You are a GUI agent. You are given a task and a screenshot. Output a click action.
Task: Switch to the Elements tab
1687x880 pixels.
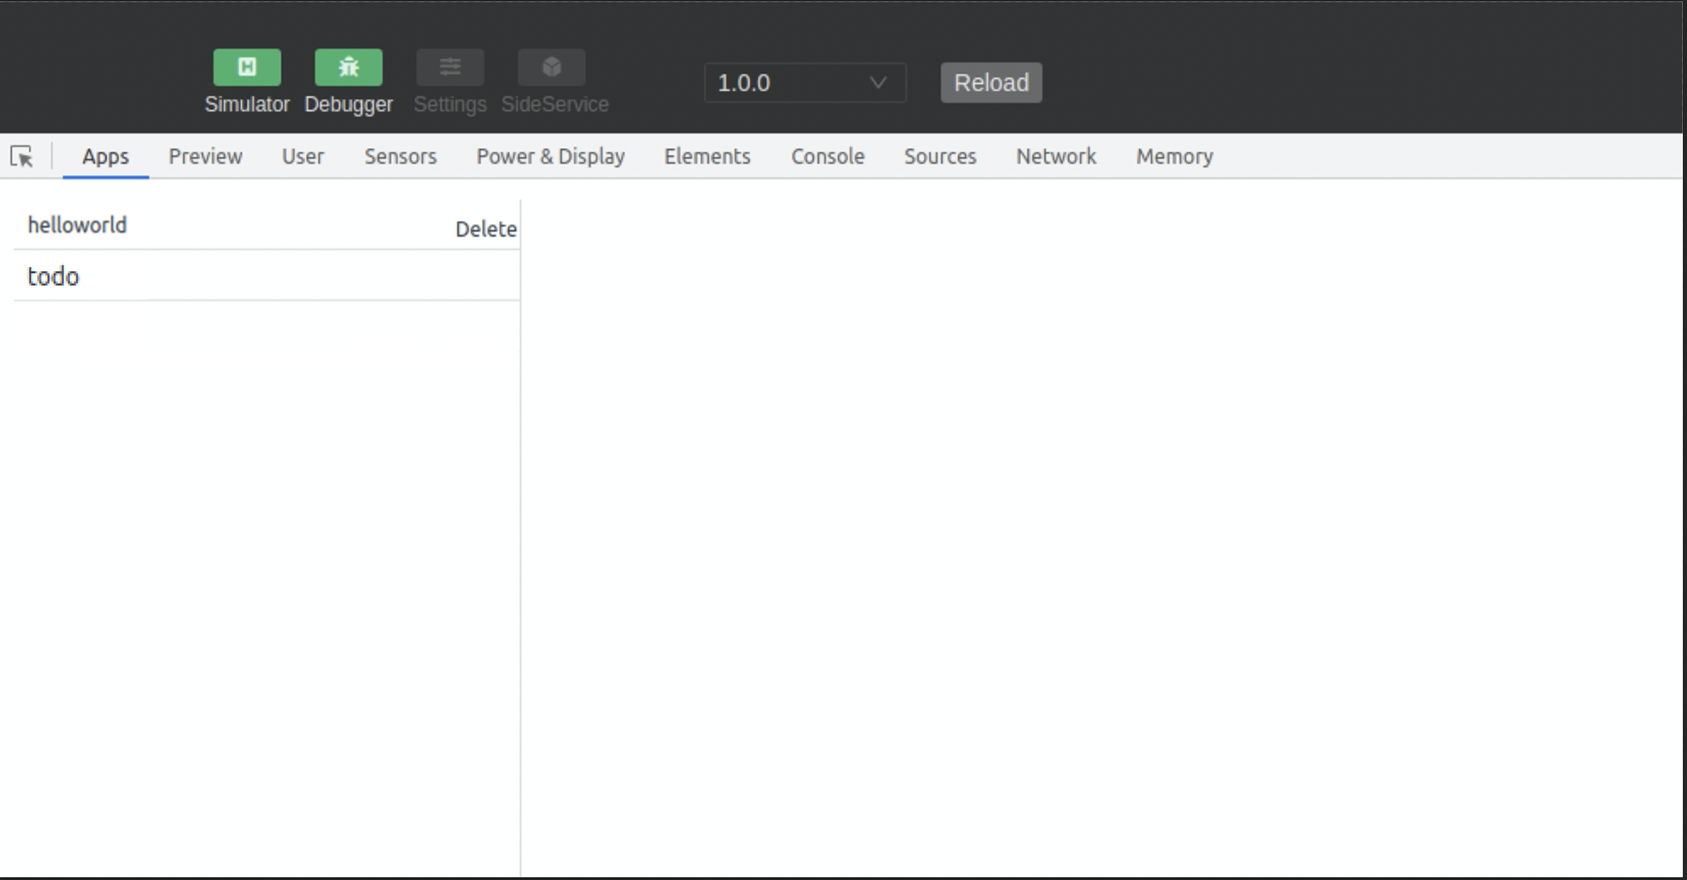(x=707, y=157)
